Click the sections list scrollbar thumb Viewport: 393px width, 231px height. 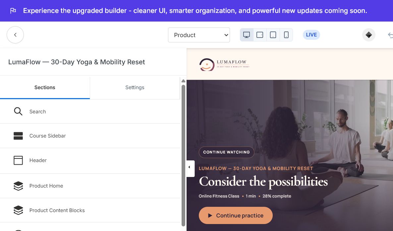point(183,155)
